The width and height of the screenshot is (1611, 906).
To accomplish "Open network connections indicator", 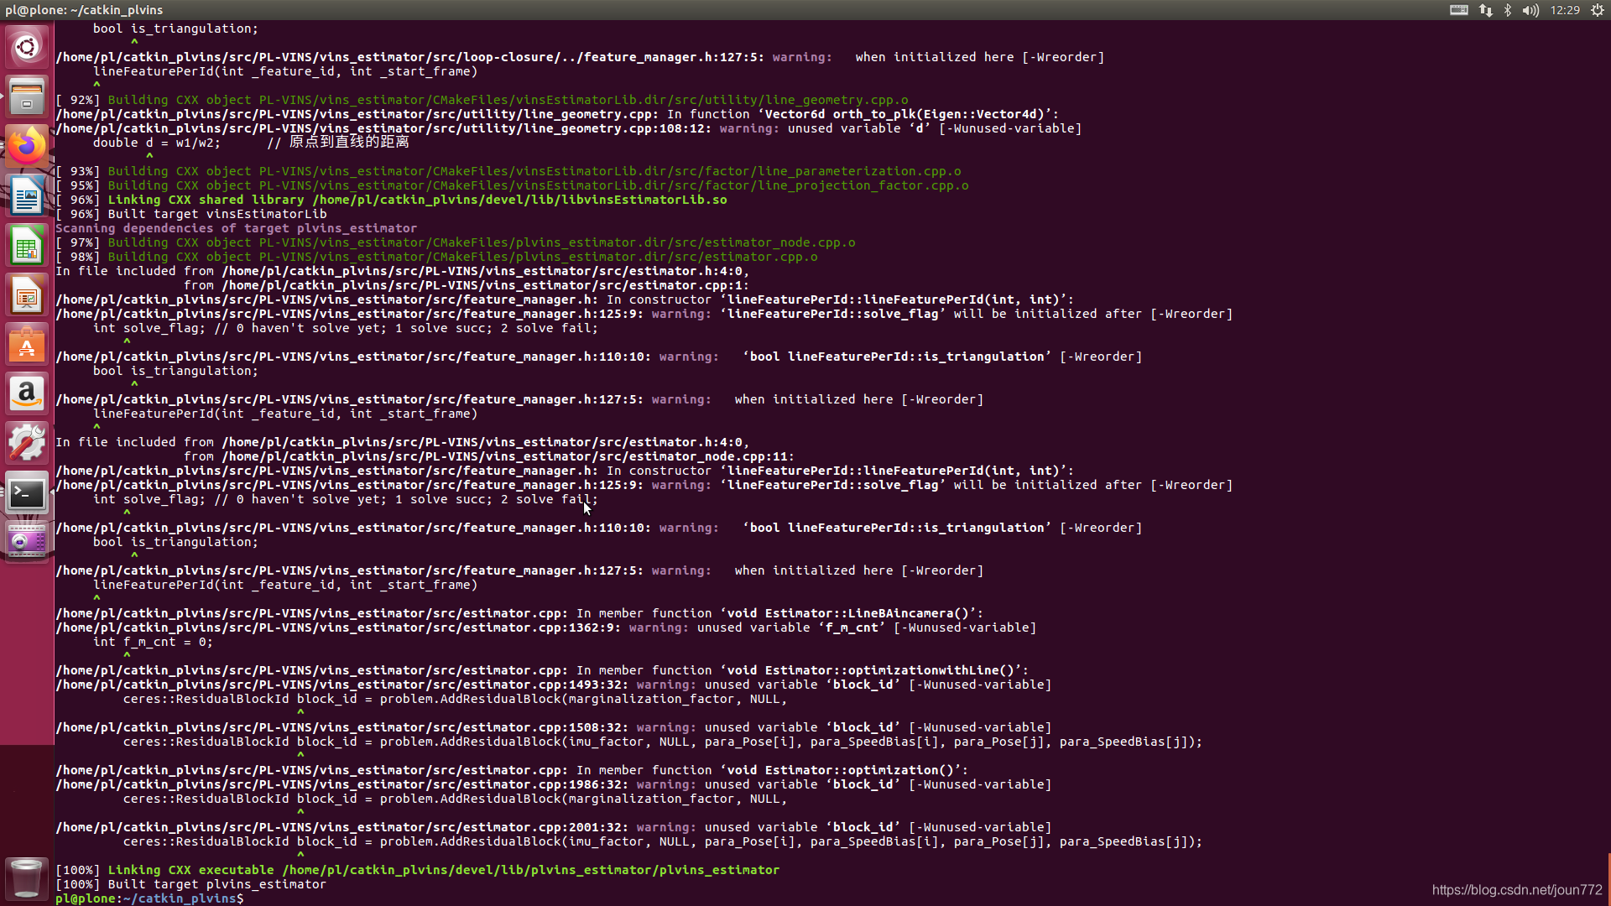I will 1486,10.
